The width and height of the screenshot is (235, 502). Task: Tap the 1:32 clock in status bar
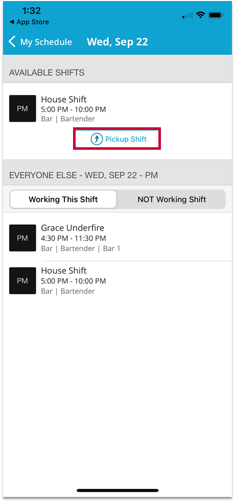(x=31, y=11)
